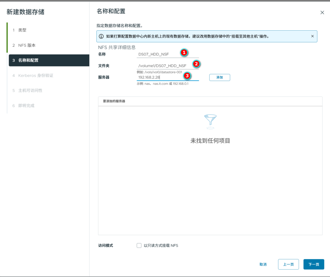Close the new datastore dialog with X
The width and height of the screenshot is (330, 277).
(322, 13)
